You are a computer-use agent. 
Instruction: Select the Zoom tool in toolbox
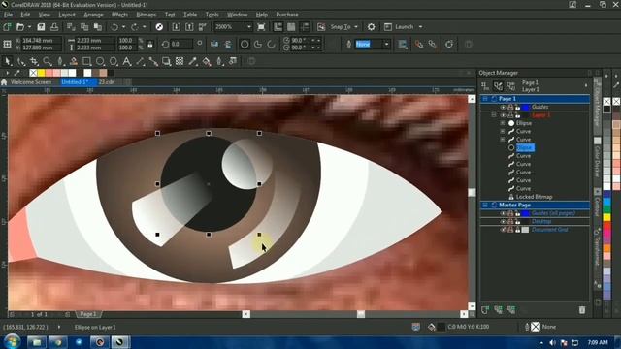click(48, 61)
